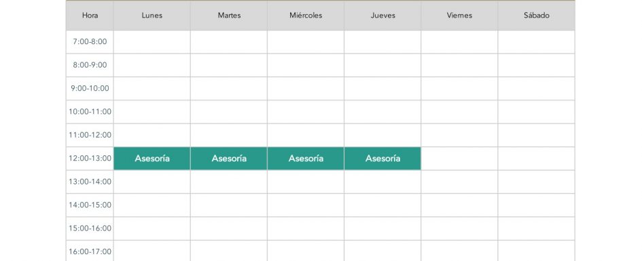Select the Miércoles column header
The width and height of the screenshot is (642, 261).
(x=306, y=16)
